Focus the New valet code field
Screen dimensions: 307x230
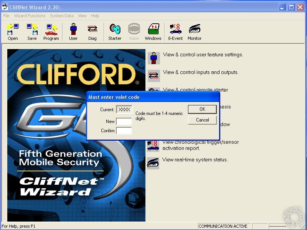pos(124,122)
